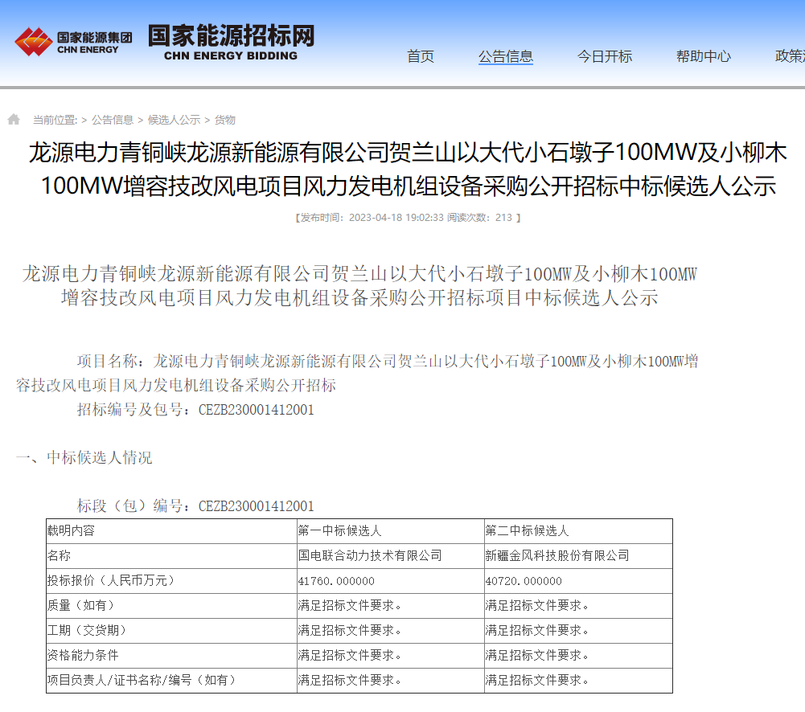
Task: Click the 国家能源招标网 site title logo
Action: [231, 42]
